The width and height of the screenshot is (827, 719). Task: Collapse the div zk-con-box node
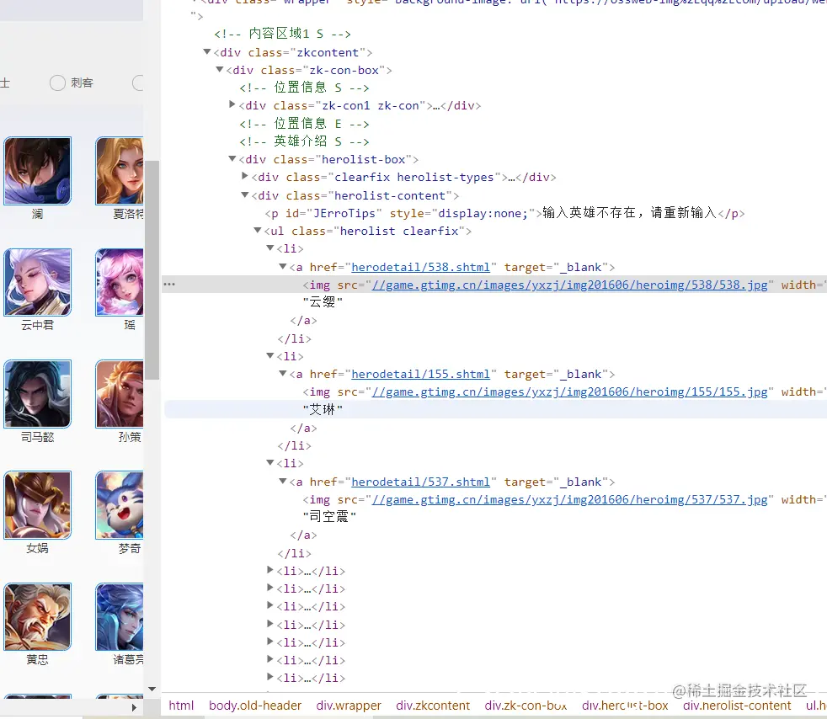pyautogui.click(x=220, y=70)
